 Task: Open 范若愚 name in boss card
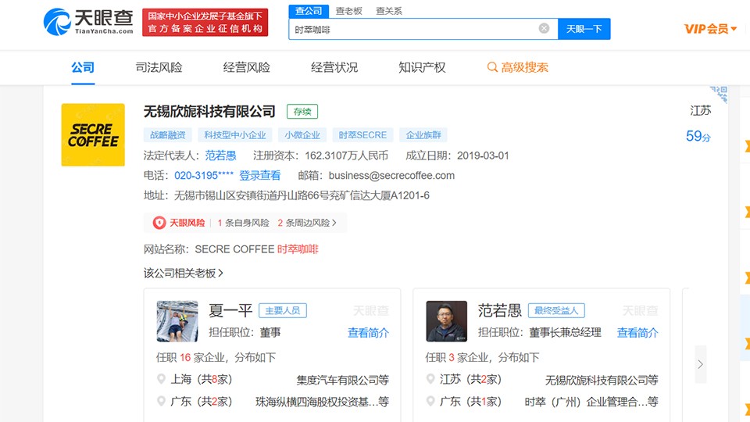[499, 310]
